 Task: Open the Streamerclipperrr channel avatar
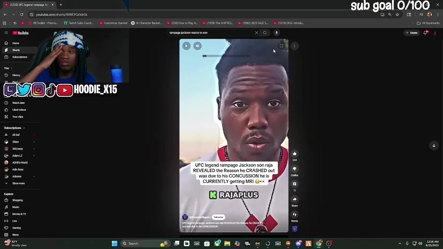pos(185,217)
